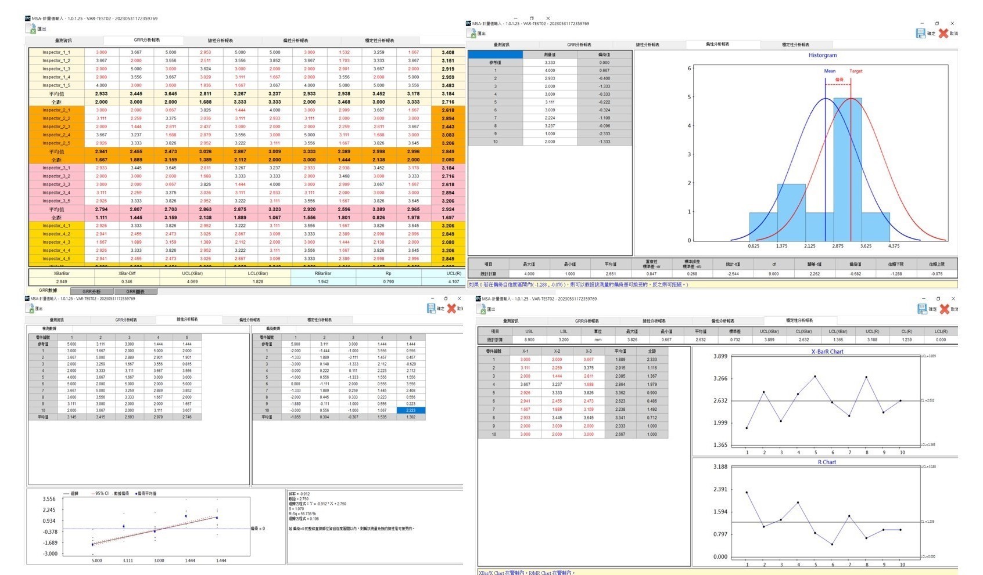Click the red X cancel icon in the X-BarR chart window
983x575 pixels.
(945, 309)
